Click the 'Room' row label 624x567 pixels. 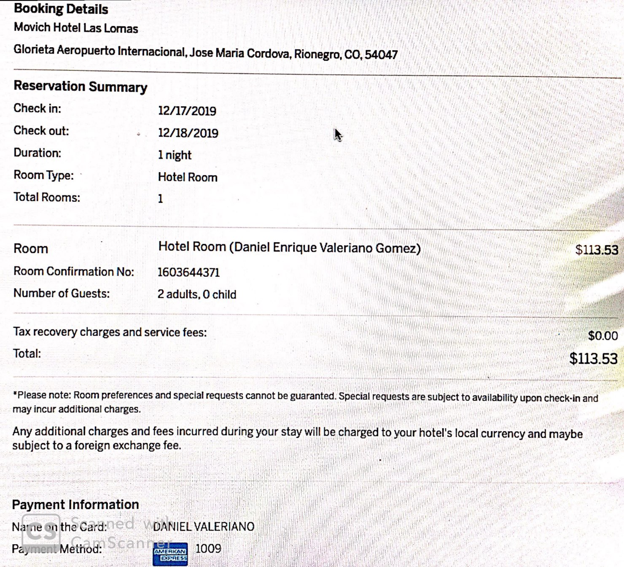click(x=31, y=248)
